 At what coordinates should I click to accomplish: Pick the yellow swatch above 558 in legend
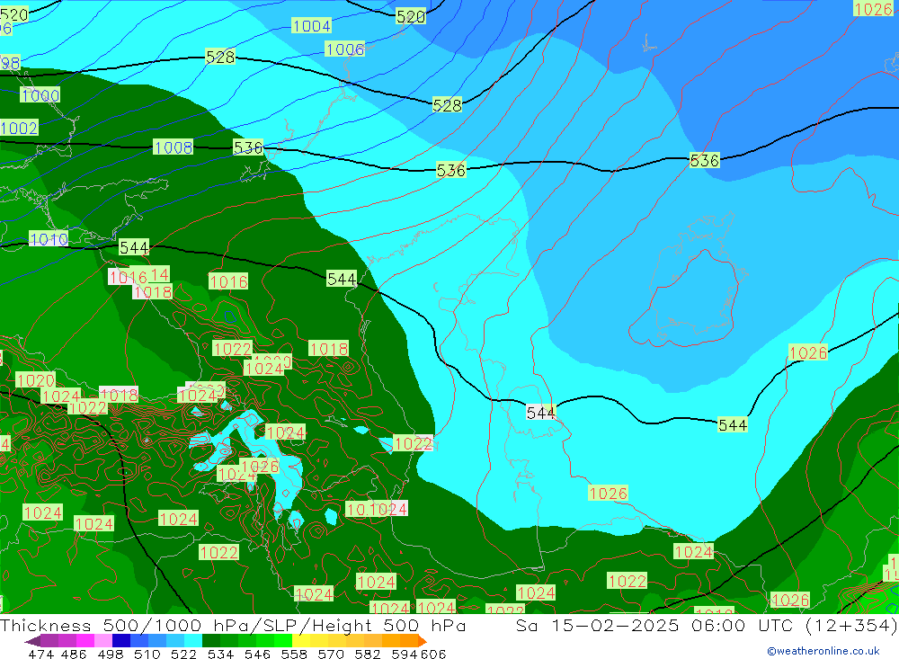pos(299,641)
